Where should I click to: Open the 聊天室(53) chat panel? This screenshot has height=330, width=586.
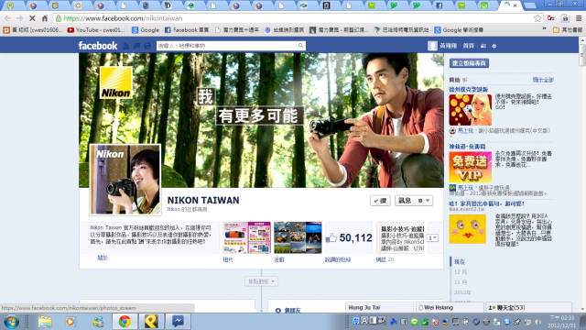click(x=529, y=308)
